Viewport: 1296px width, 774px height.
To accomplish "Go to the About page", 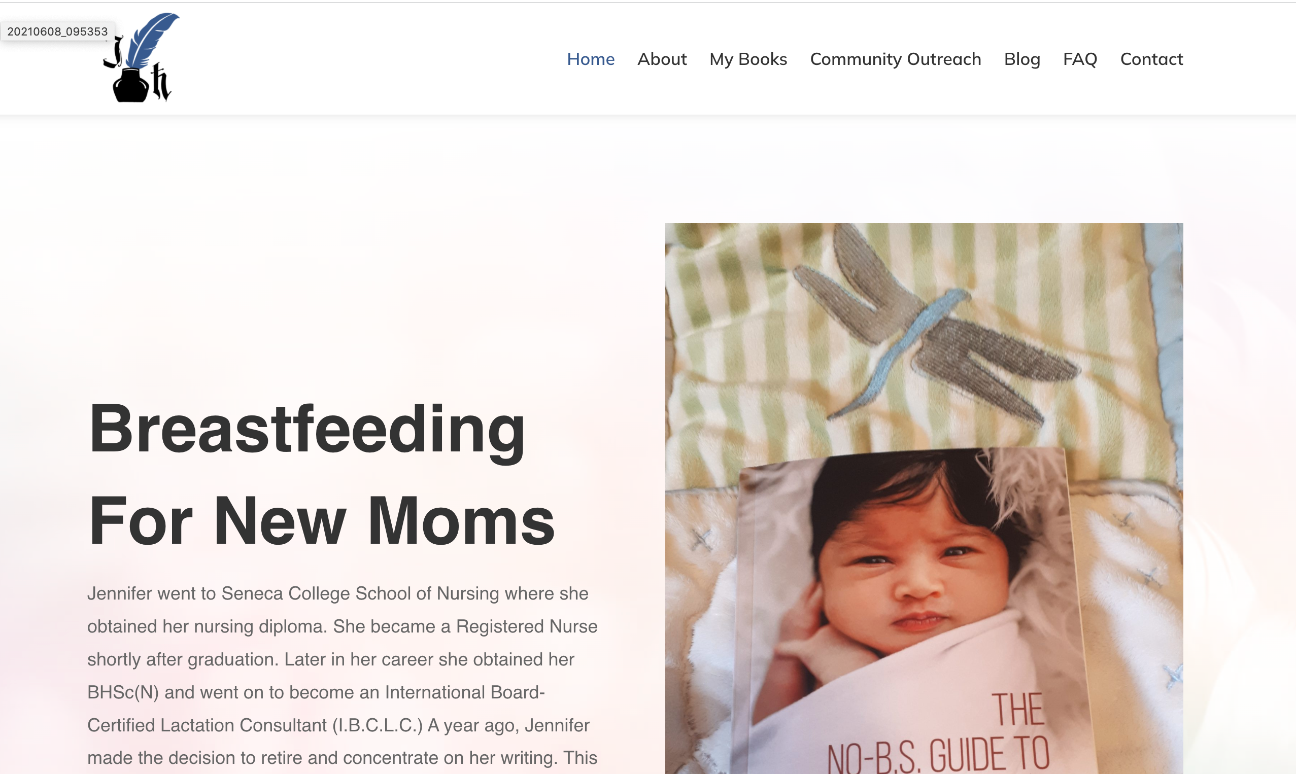I will pos(662,59).
